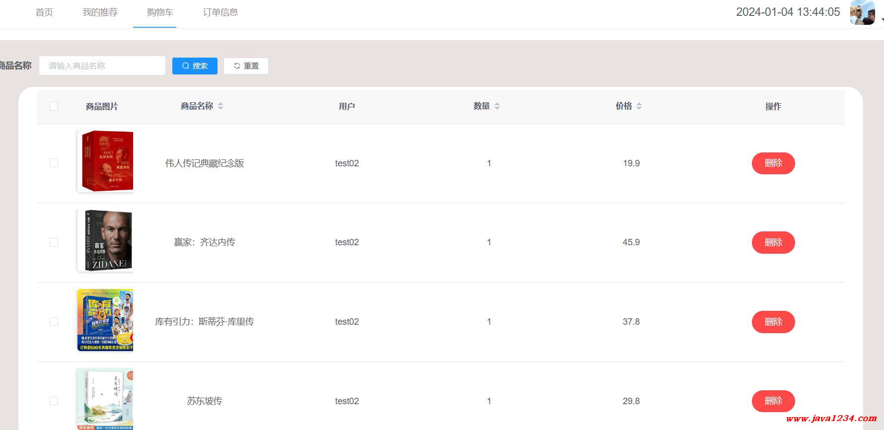This screenshot has width=884, height=430.
Task: Click the reset button with refresh icon
Action: click(x=246, y=66)
